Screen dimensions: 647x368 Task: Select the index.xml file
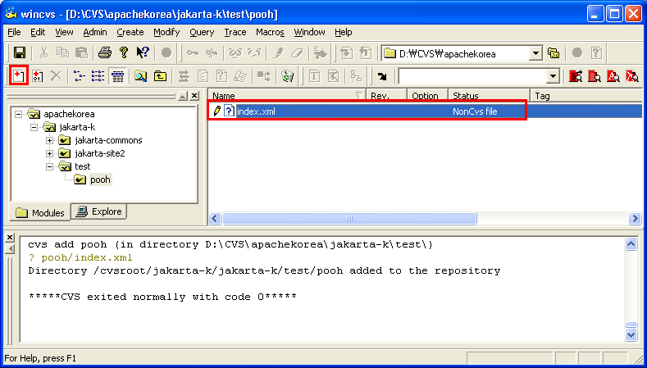(x=256, y=111)
